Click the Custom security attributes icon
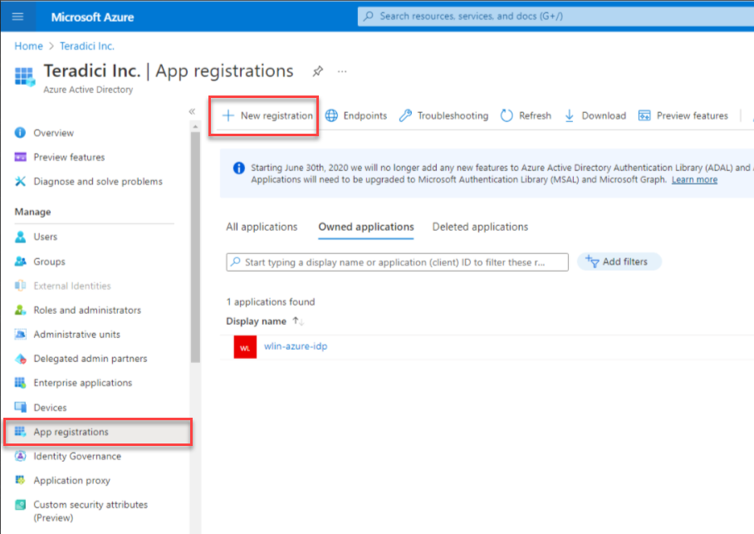 20,505
